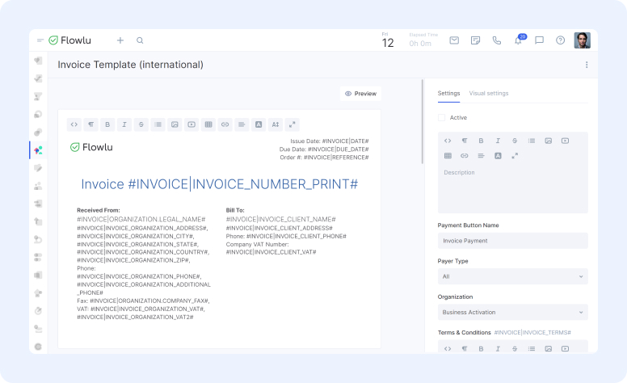Open the Payer Type dropdown

pyautogui.click(x=512, y=276)
